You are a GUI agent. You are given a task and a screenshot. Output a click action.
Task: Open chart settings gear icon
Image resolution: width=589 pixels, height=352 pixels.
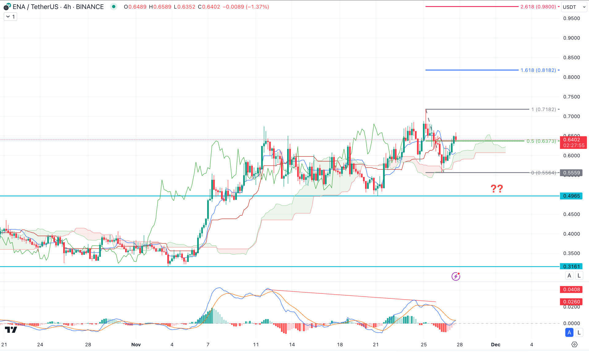tap(574, 345)
